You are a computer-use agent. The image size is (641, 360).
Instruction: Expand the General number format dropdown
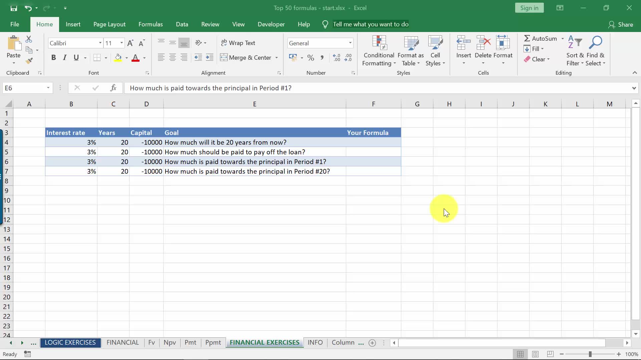pyautogui.click(x=350, y=43)
